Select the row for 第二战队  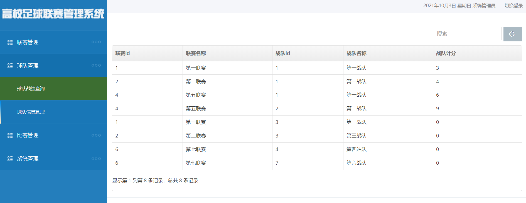pyautogui.click(x=317, y=109)
